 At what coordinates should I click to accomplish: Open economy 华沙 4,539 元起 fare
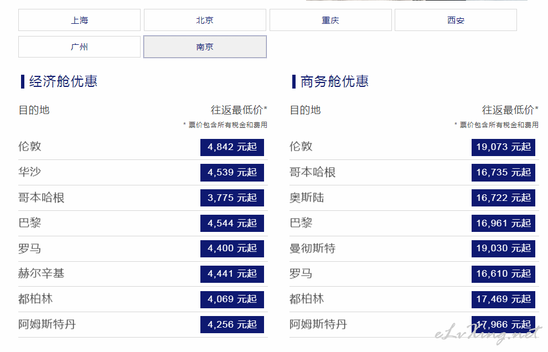click(232, 173)
